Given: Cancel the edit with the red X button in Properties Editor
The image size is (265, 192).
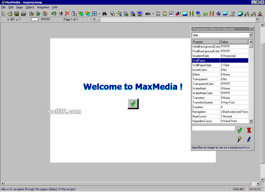Looking at the screenshot, I should [249, 130].
